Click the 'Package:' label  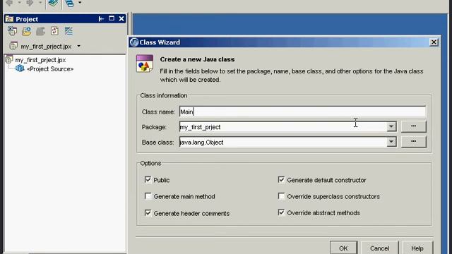click(154, 127)
